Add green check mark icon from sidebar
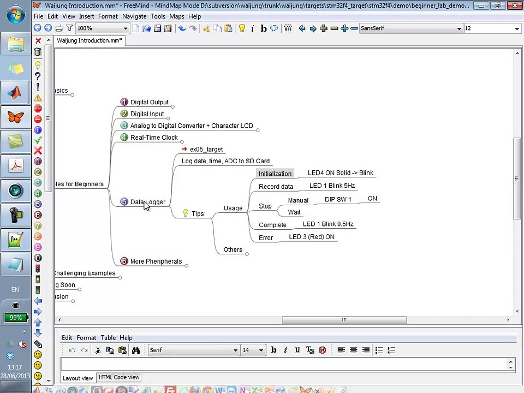Viewport: 524px width, 393px height. (38, 140)
